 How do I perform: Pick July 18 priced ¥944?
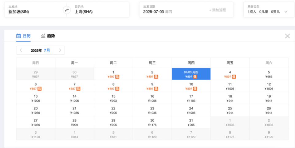(x=230, y=98)
